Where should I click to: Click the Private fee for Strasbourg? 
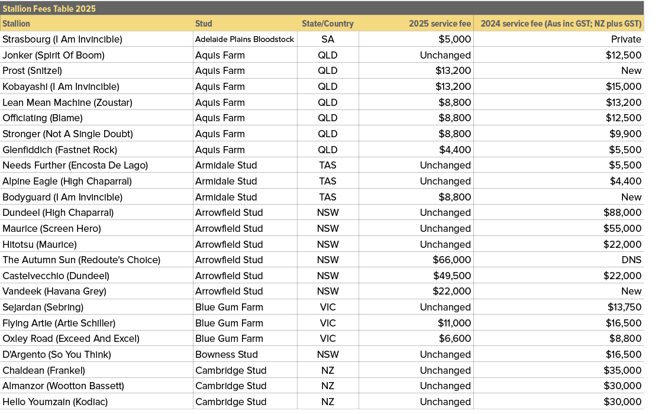pyautogui.click(x=628, y=39)
